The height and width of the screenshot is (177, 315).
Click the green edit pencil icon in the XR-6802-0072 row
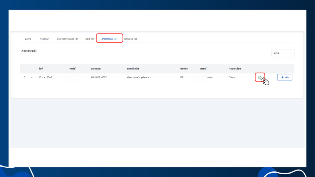[x=260, y=77]
